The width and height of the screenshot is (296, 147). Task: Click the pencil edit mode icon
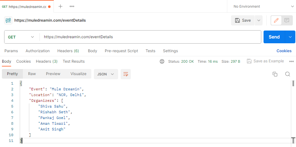[x=276, y=20]
